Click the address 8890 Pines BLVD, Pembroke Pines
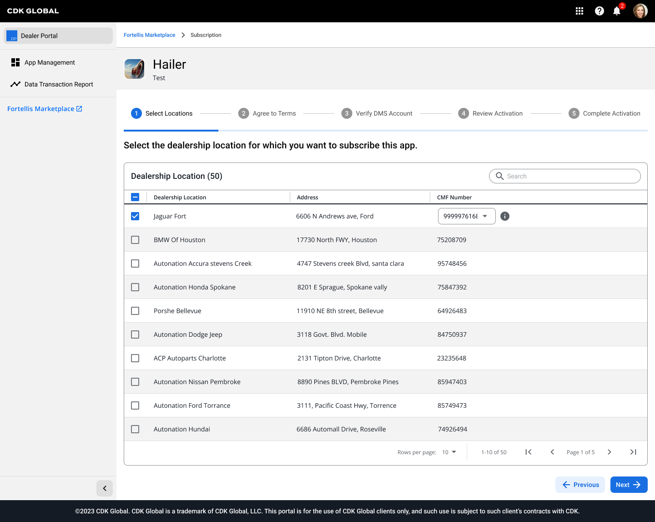 348,382
